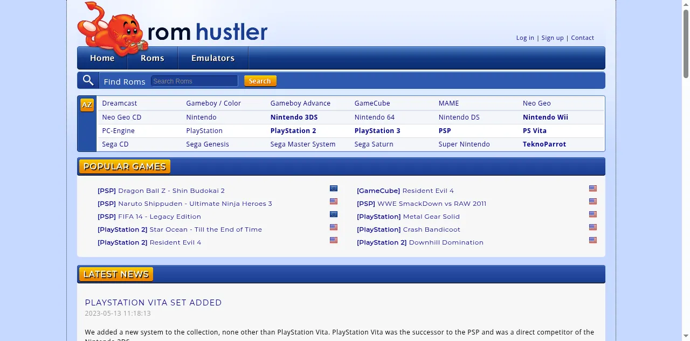Viewport: 690px width, 341px height.
Task: Click flag icon beside GameCube Resident Evil 4
Action: coord(593,189)
